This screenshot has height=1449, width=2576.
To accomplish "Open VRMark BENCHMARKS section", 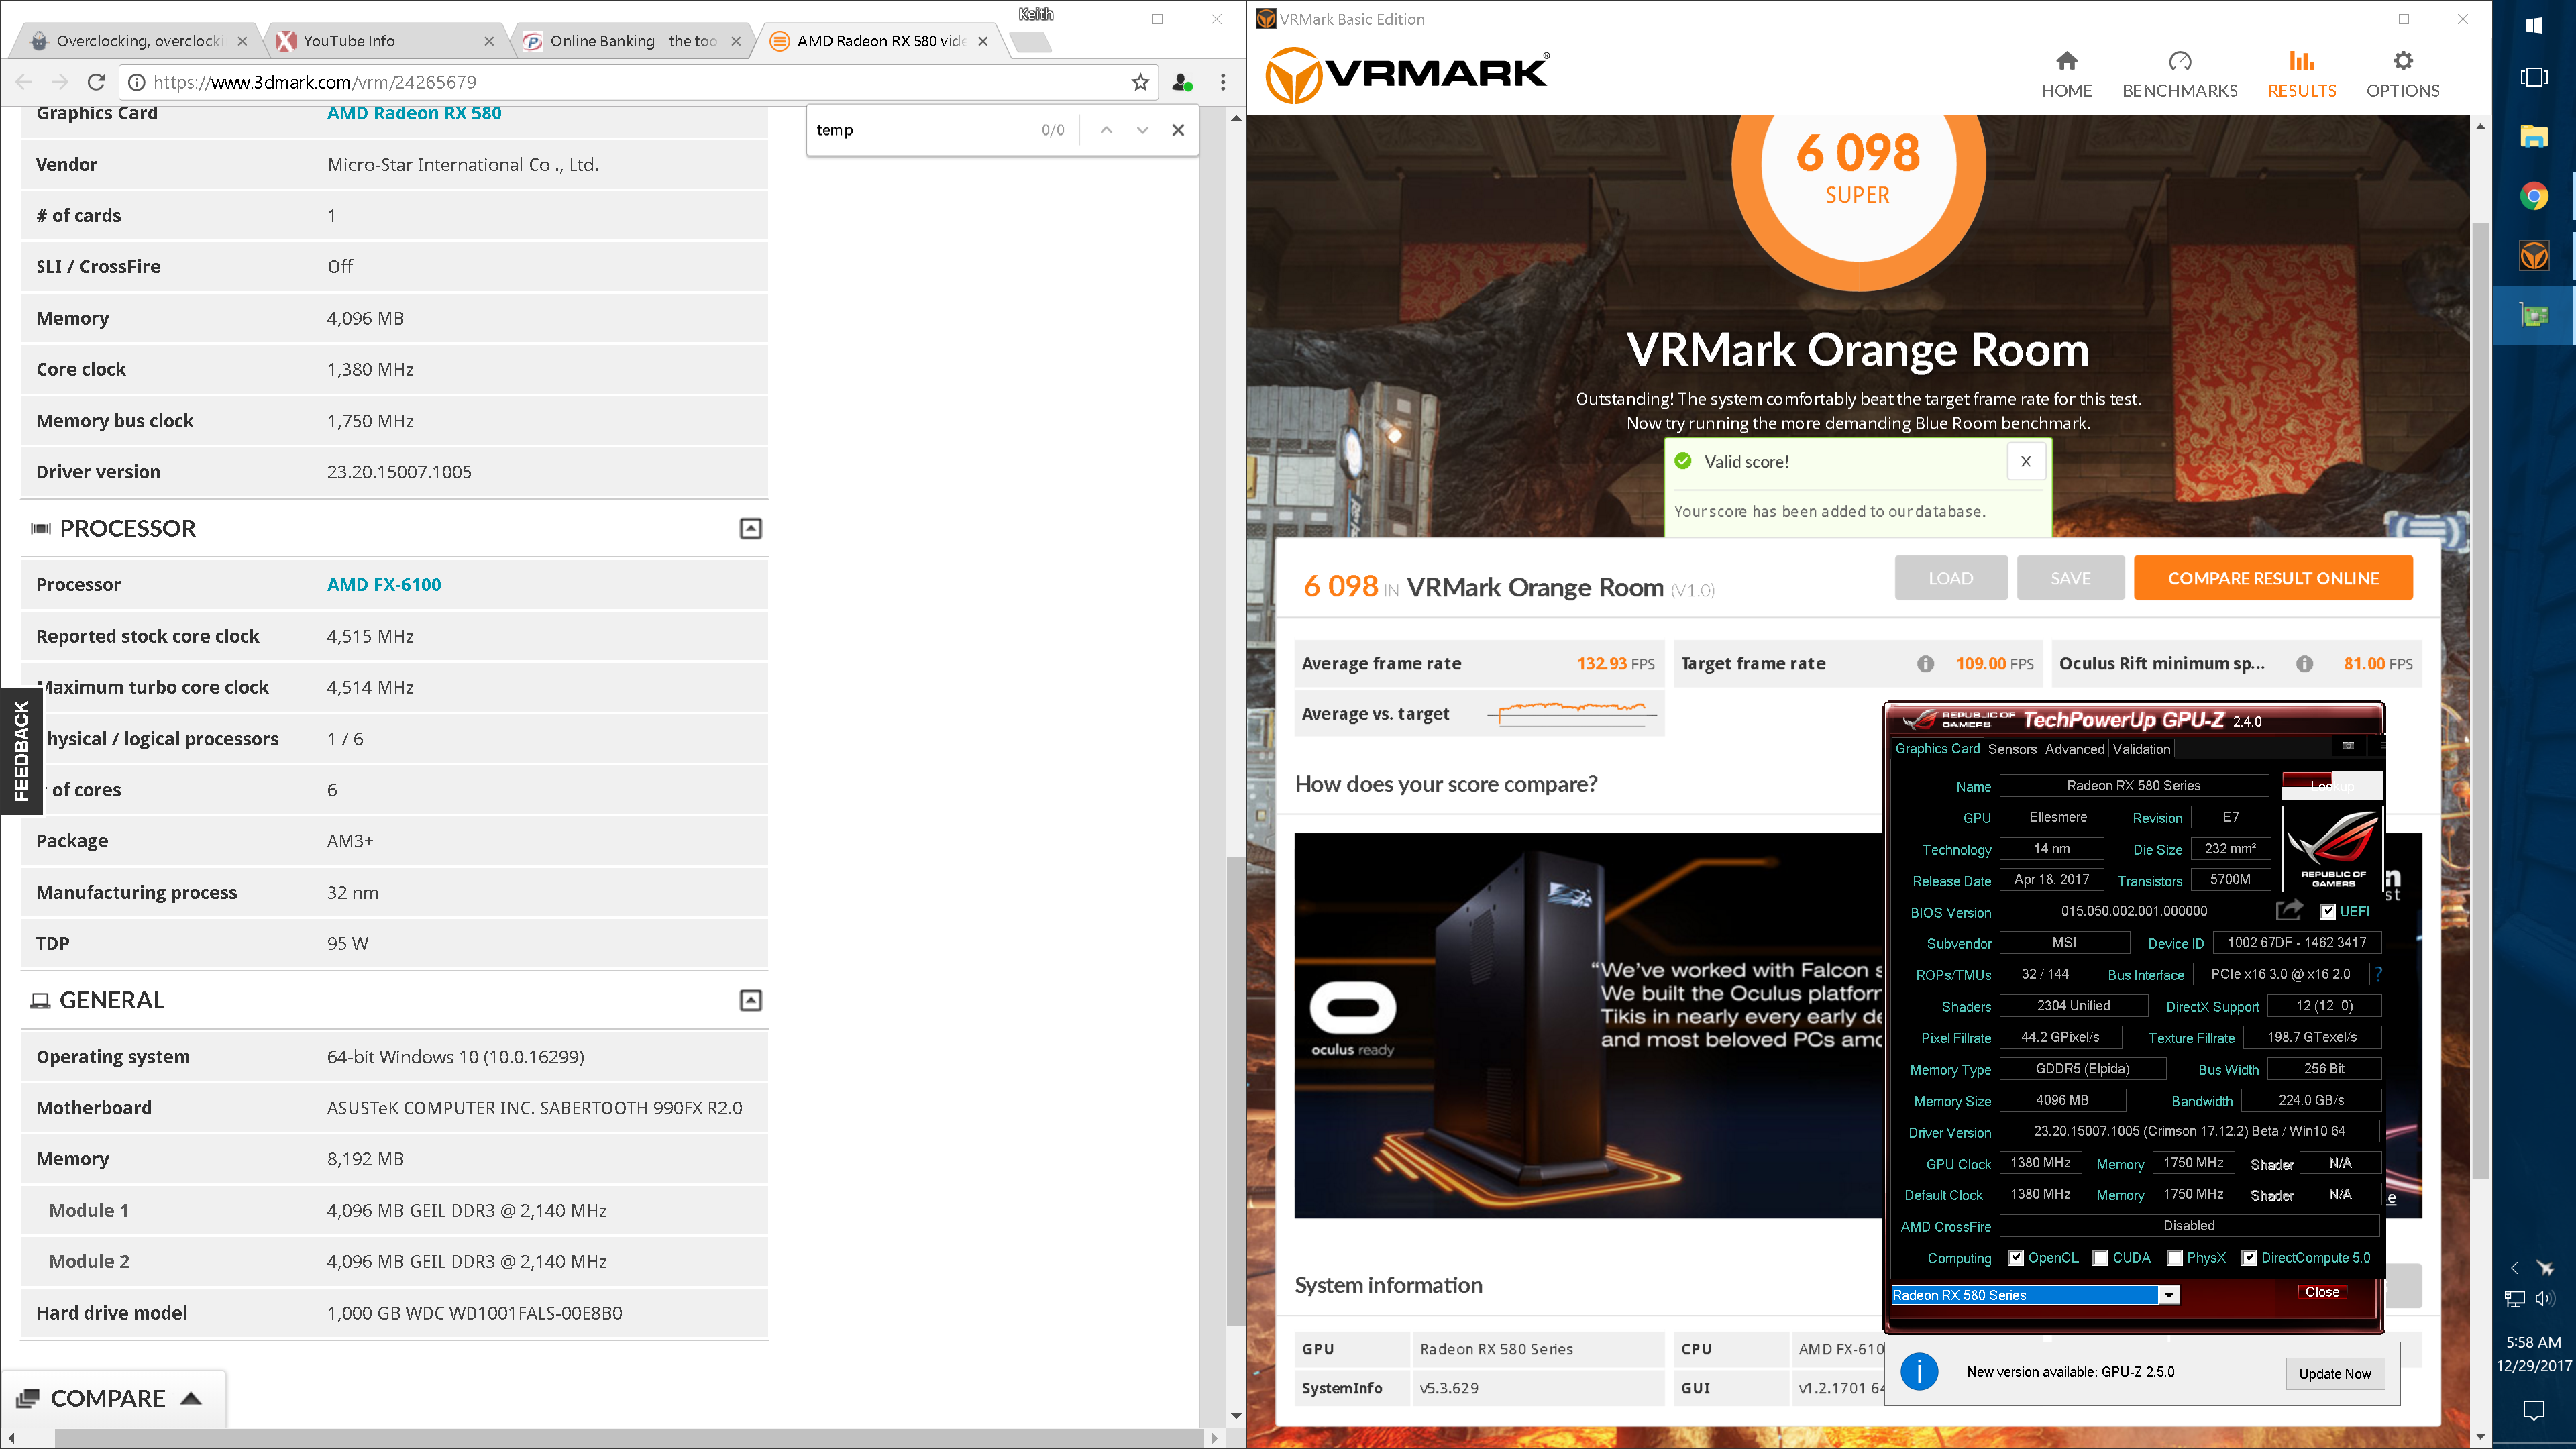I will tap(2179, 75).
